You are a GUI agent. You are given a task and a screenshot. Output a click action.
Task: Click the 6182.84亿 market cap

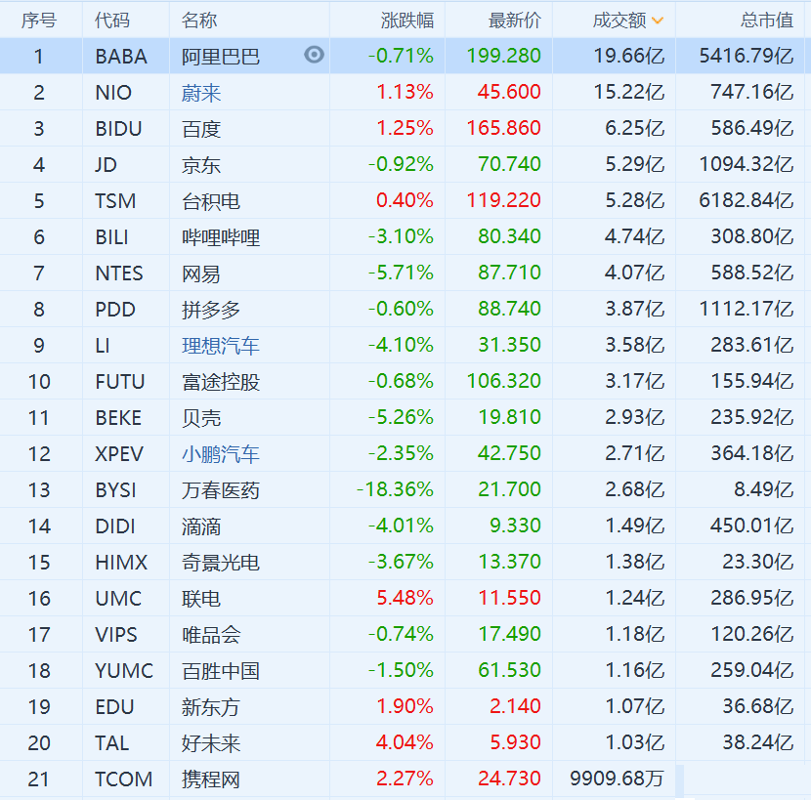(x=747, y=200)
